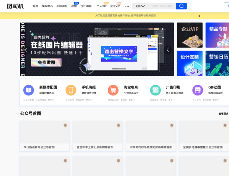Image resolution: width=229 pixels, height=176 pixels.
Task: Click badge icon on 今日热点新闻公众号首图 card
Action: pyautogui.click(x=65, y=125)
